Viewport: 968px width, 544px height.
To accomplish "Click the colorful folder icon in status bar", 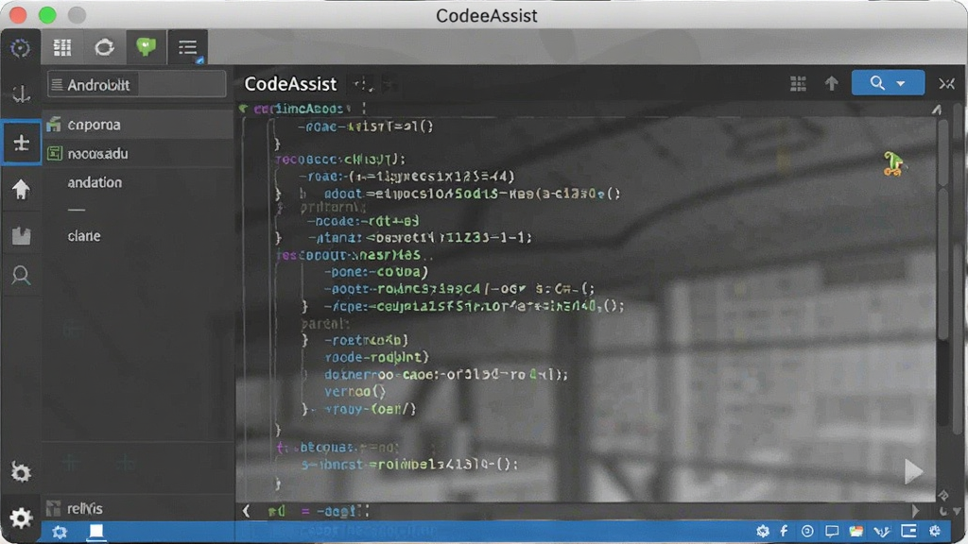I will 856,531.
